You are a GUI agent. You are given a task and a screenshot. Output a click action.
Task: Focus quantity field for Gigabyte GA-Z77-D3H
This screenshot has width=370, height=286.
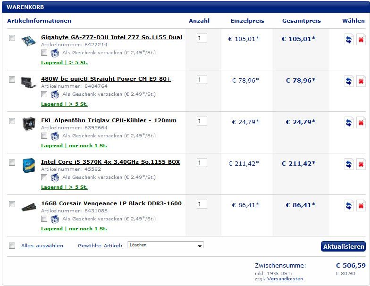[x=202, y=38]
